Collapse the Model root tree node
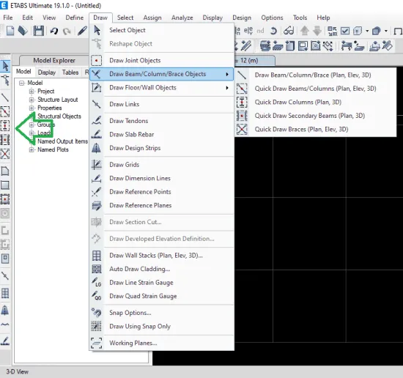This screenshot has width=403, height=378. (21, 83)
